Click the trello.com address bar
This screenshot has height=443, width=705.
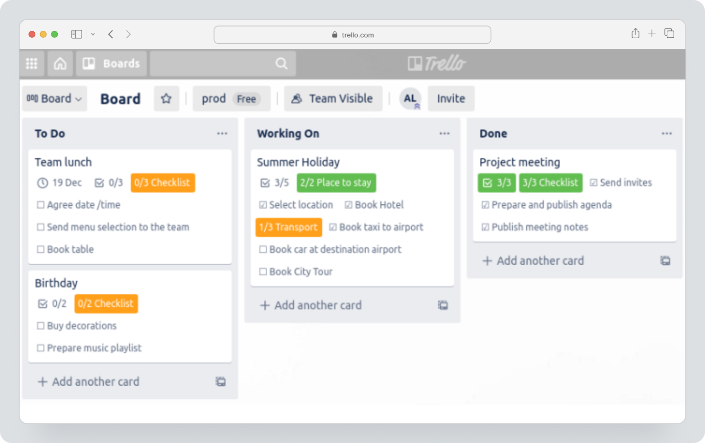point(352,35)
